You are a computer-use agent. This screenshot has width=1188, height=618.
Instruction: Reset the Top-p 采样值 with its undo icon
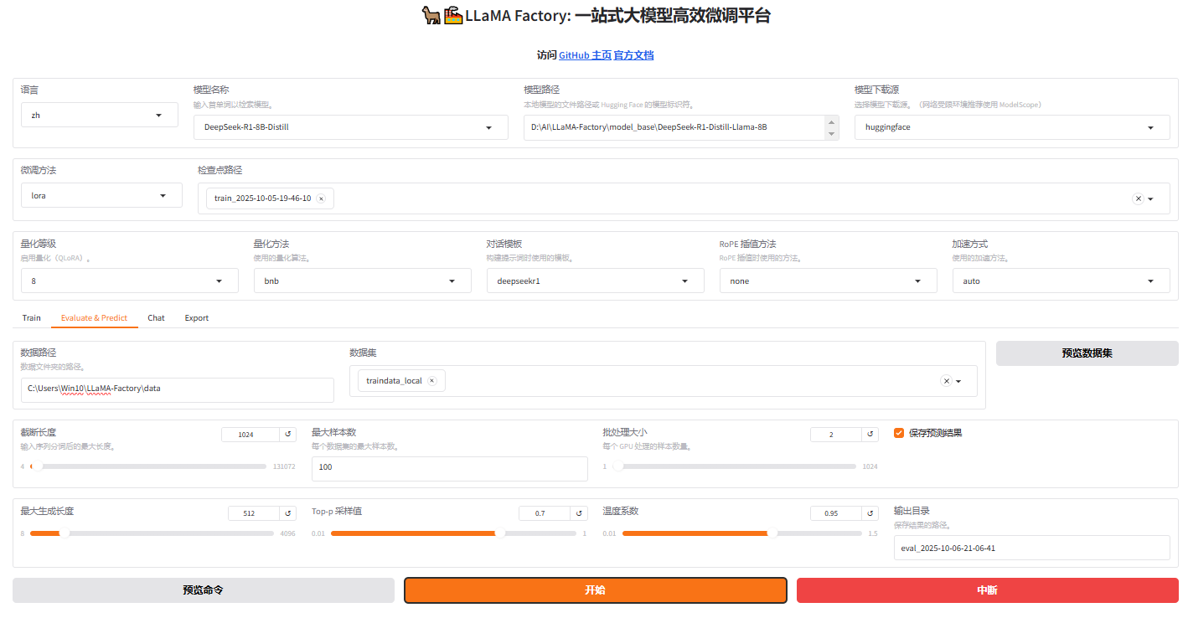tap(579, 513)
